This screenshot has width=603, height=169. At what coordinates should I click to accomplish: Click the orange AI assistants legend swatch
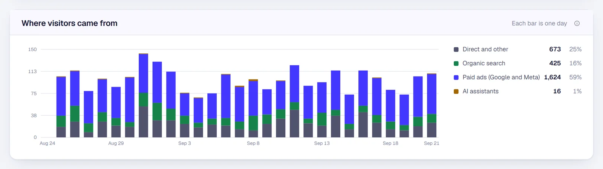point(456,91)
